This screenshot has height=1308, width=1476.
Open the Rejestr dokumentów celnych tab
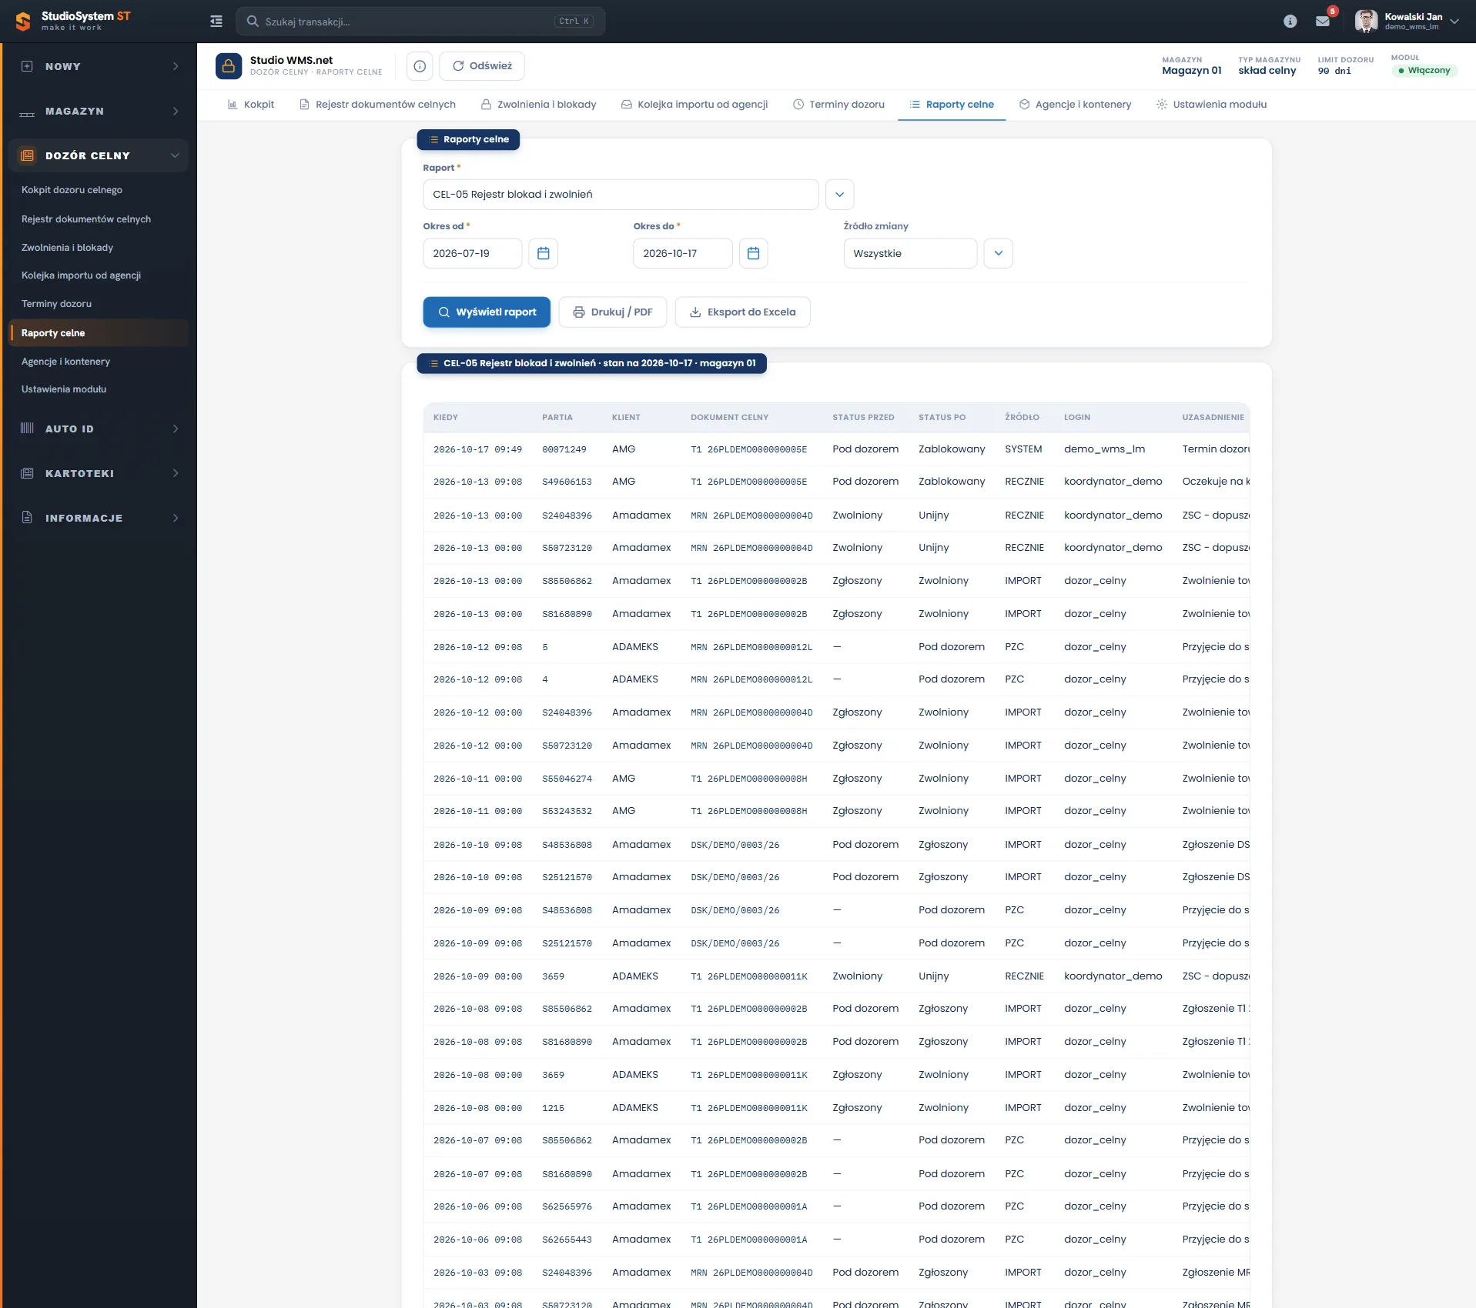coord(377,105)
